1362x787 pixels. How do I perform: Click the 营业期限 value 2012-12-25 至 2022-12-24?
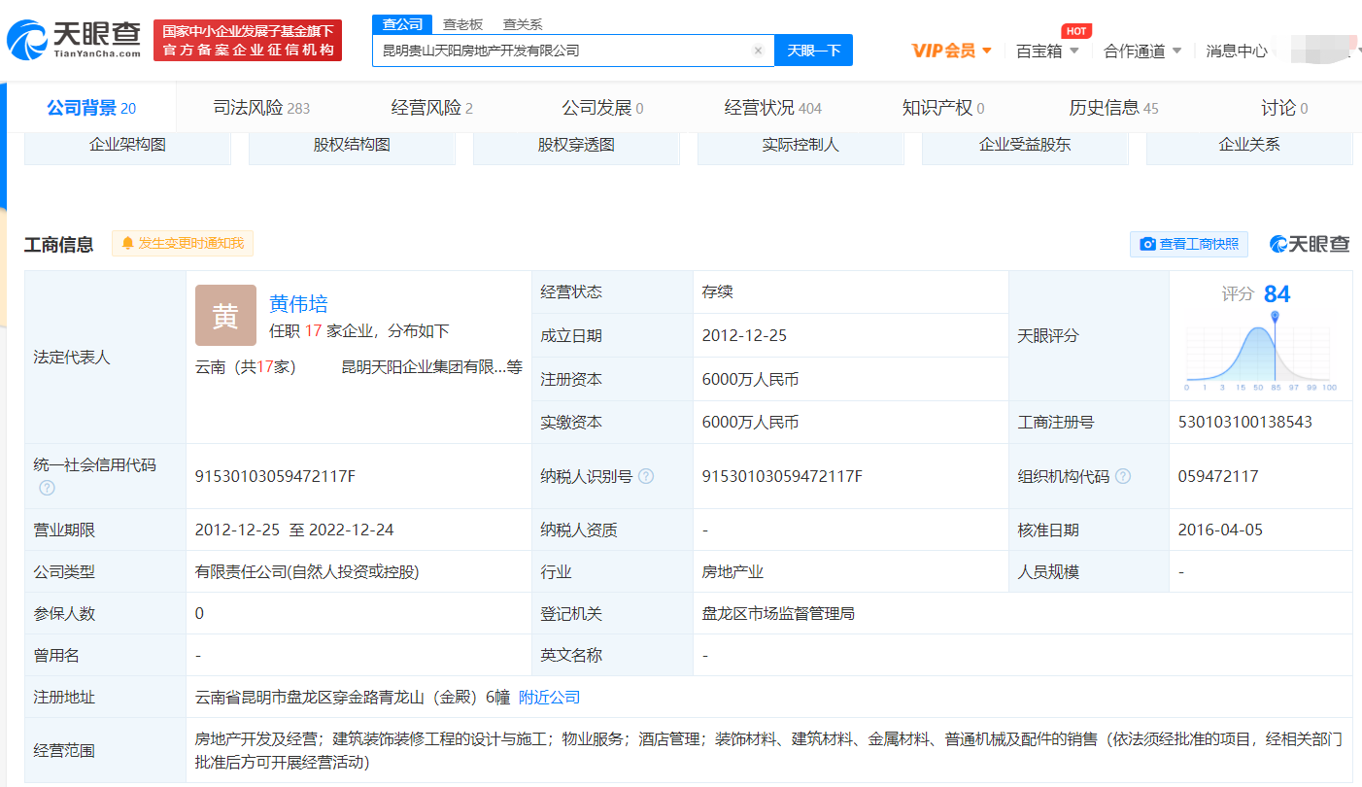point(294,530)
